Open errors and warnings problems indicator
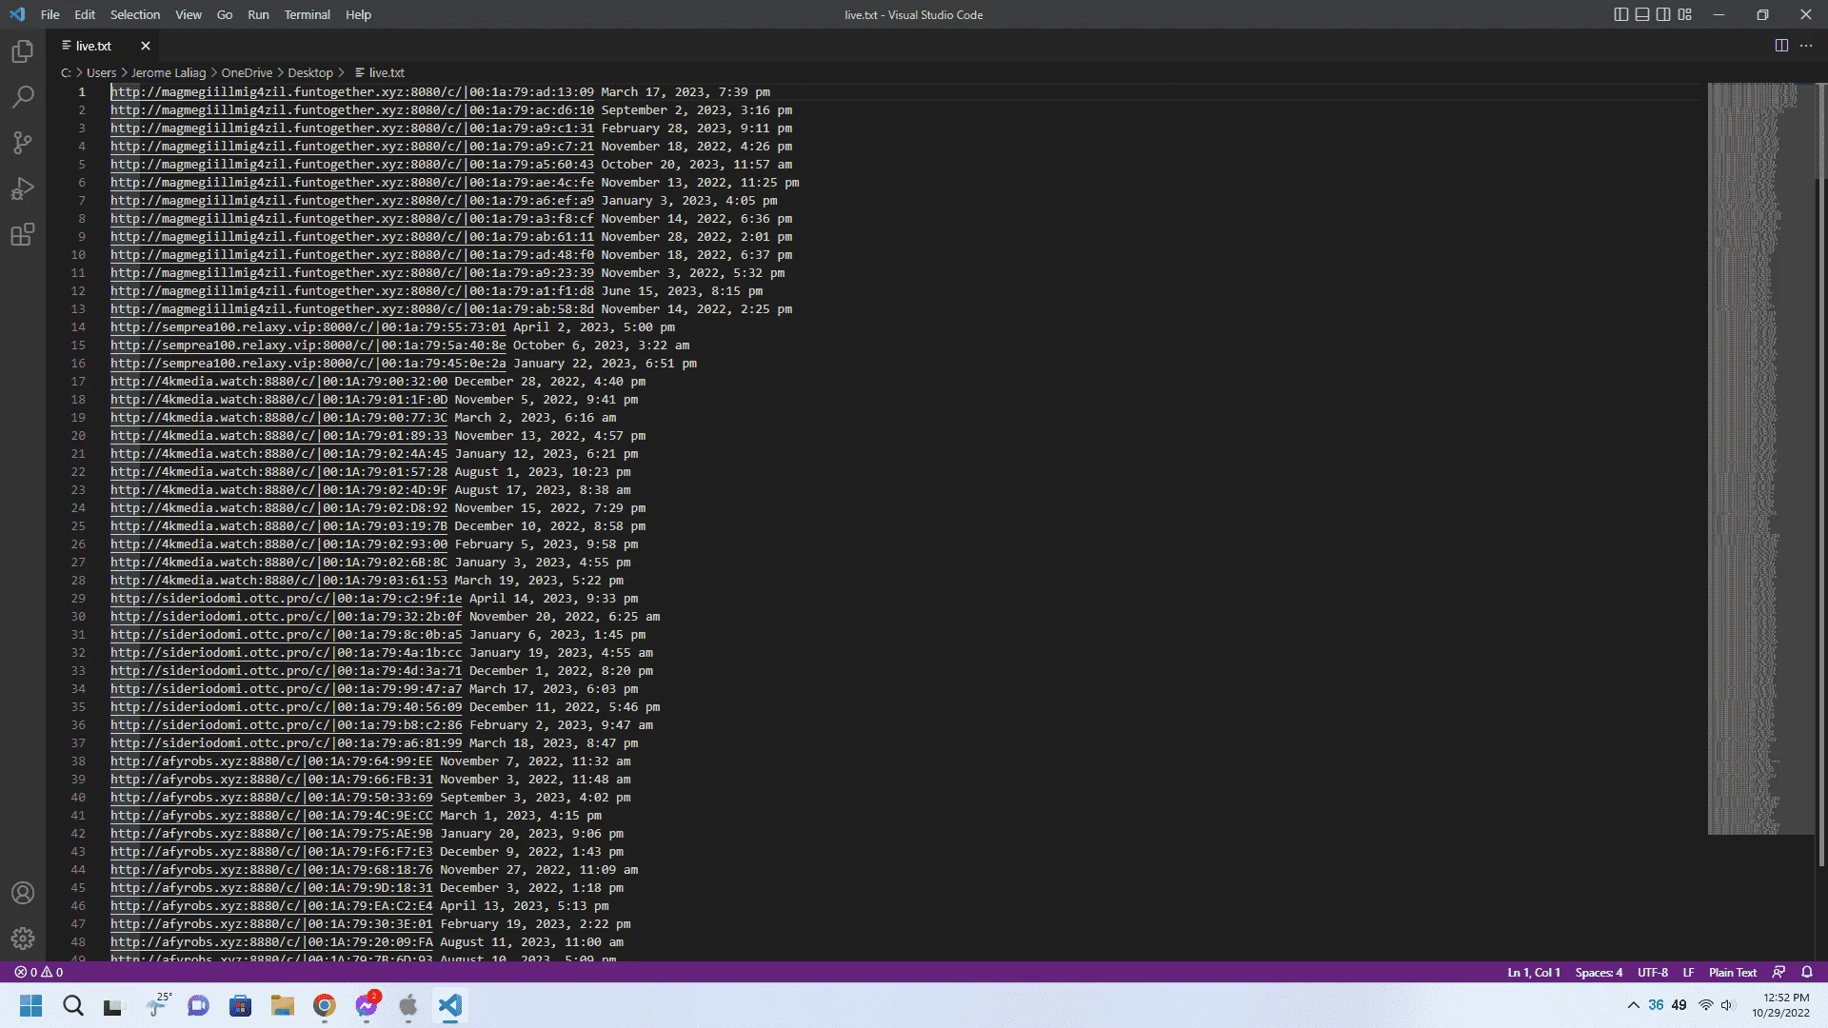1828x1028 pixels. pos(39,973)
